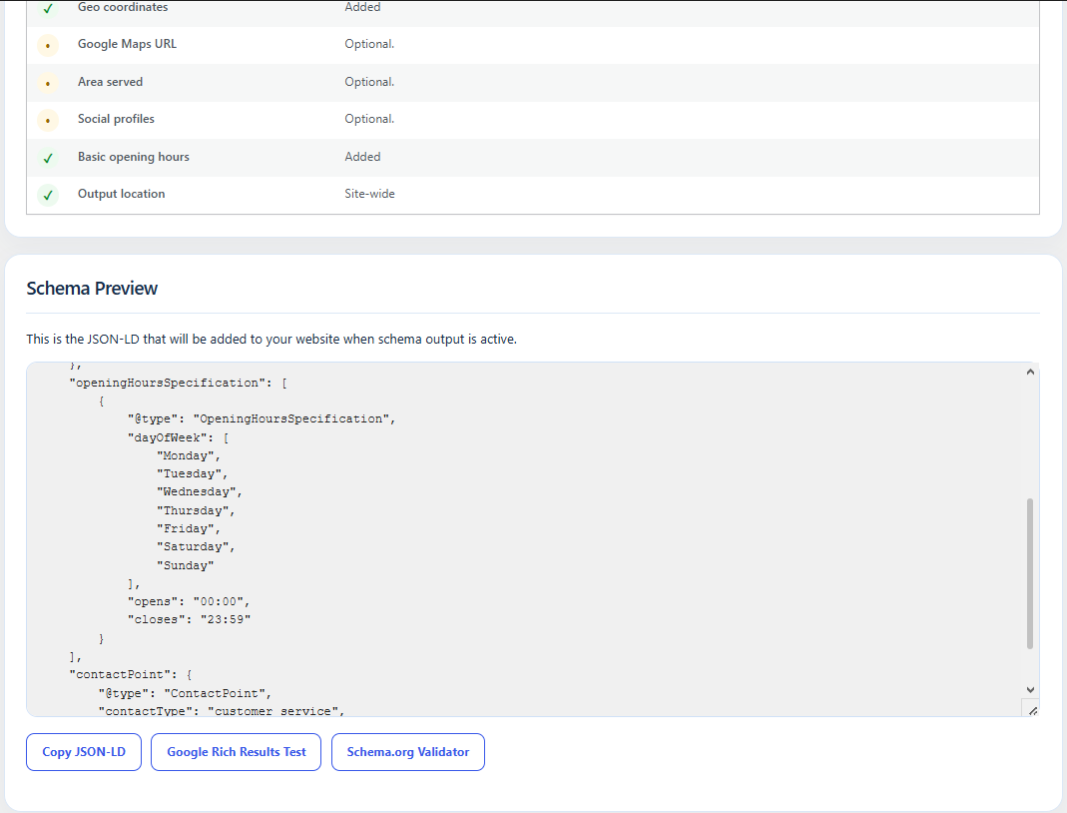Click the "@type": "ContactPoint" line

(185, 693)
